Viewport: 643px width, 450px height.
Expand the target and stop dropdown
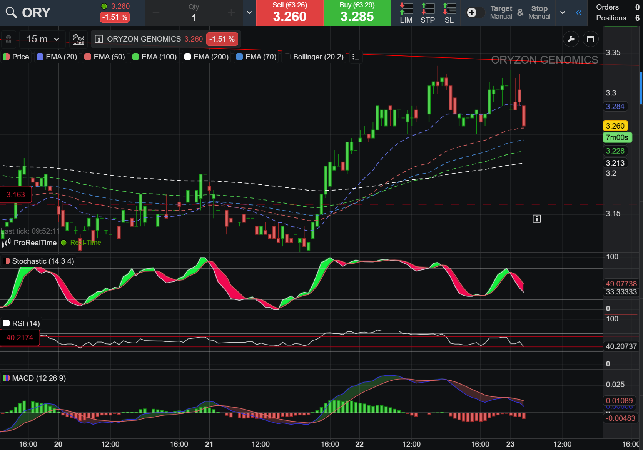[x=563, y=13]
